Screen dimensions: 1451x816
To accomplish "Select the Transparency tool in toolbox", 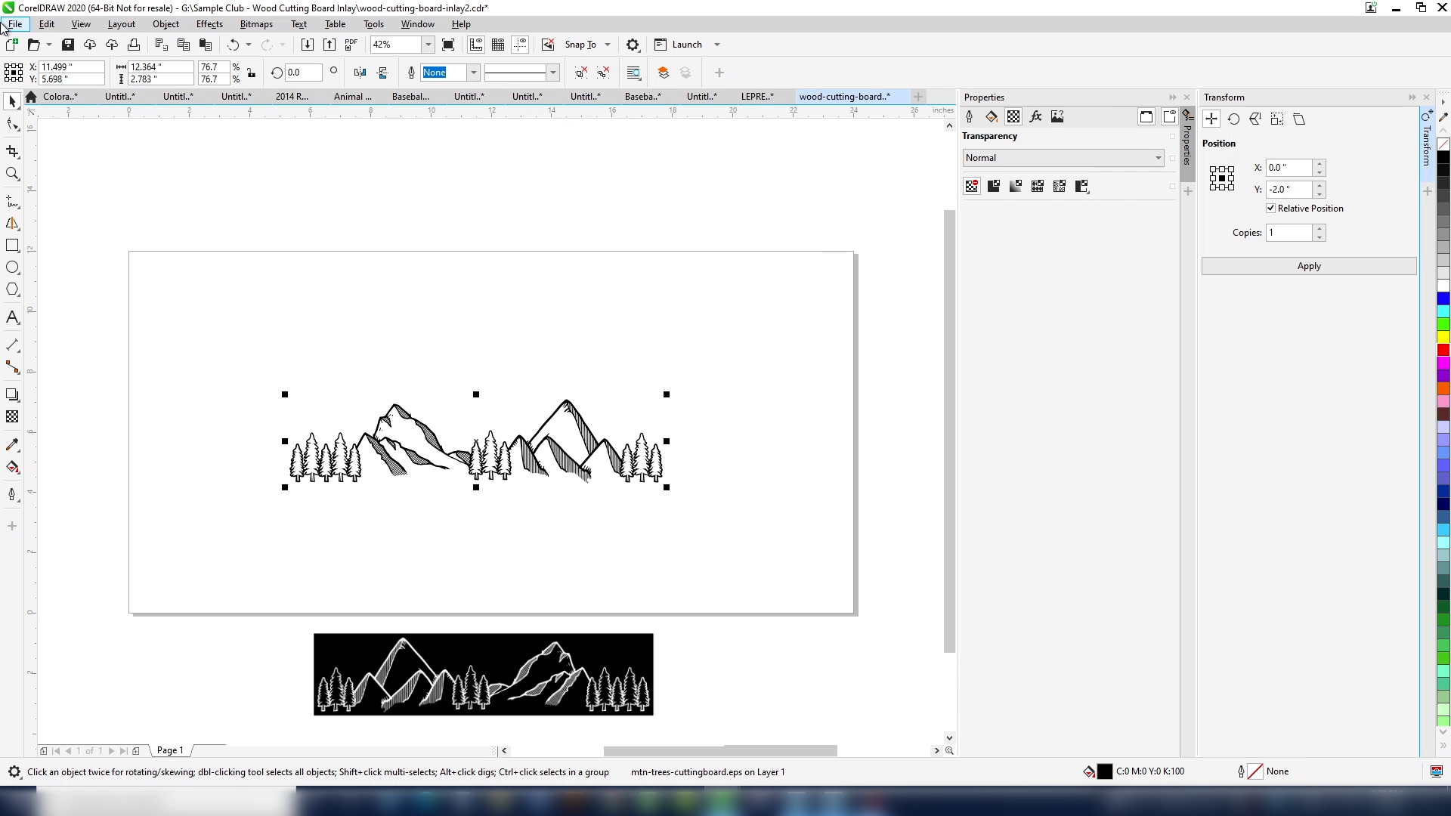I will (x=12, y=417).
